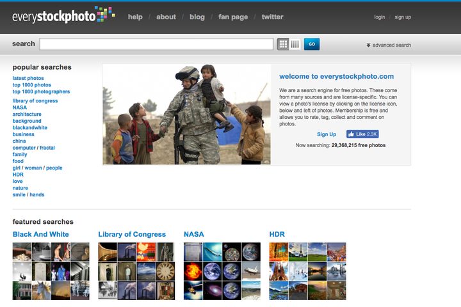Click the woman search link
This screenshot has height=307, width=461.
pyautogui.click(x=33, y=168)
